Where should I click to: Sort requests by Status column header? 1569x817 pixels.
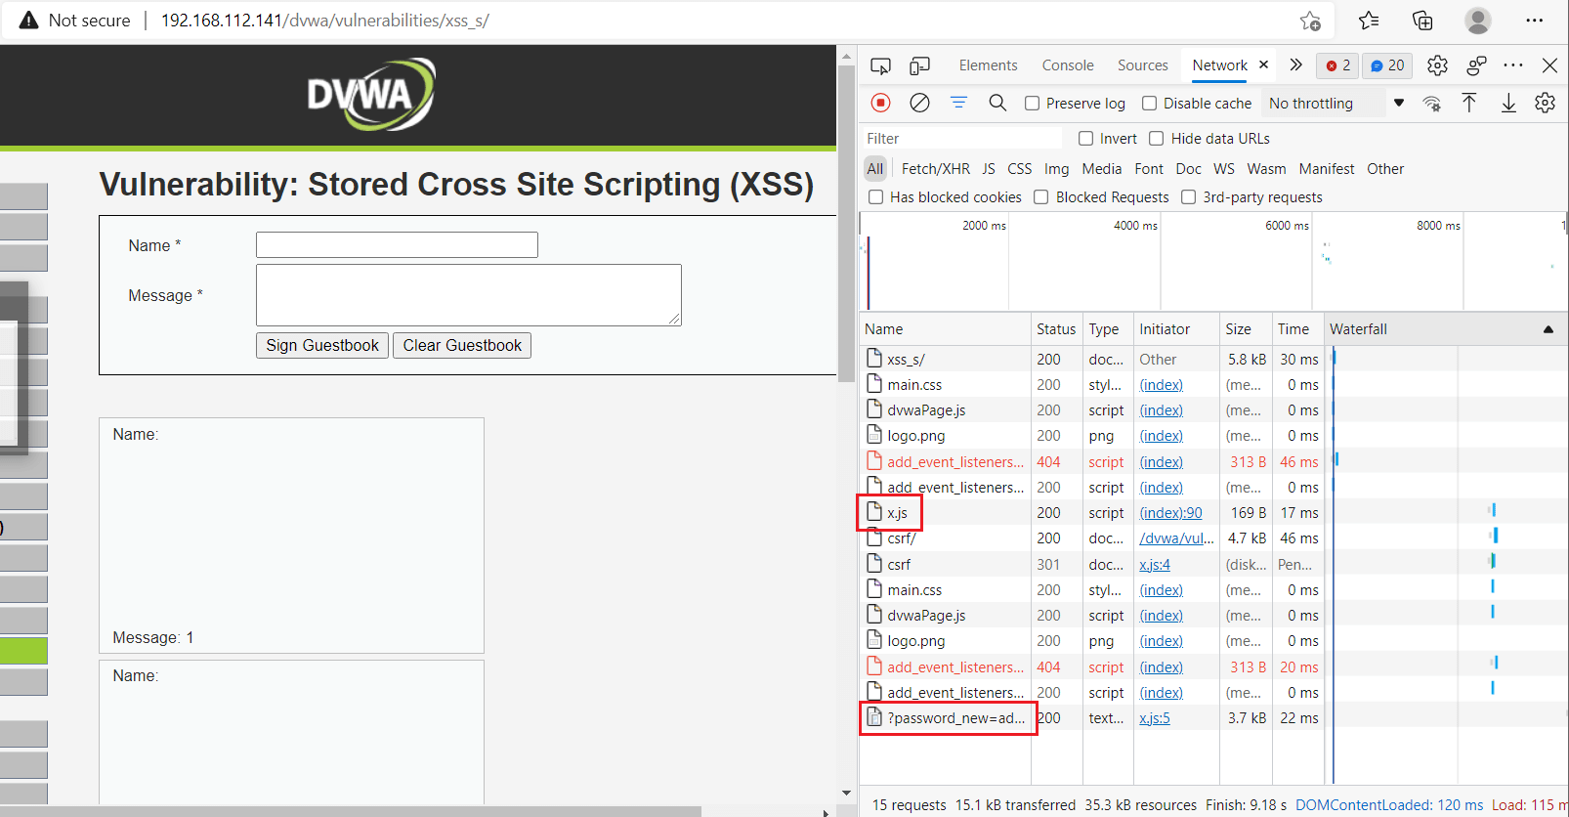pyautogui.click(x=1056, y=329)
